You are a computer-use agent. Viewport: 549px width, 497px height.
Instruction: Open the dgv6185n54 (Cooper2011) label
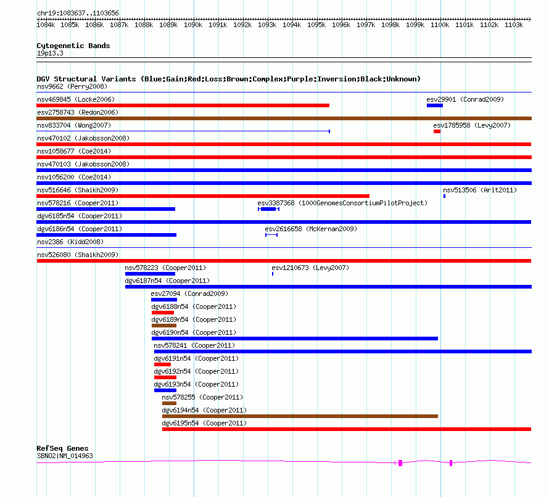[x=80, y=216]
